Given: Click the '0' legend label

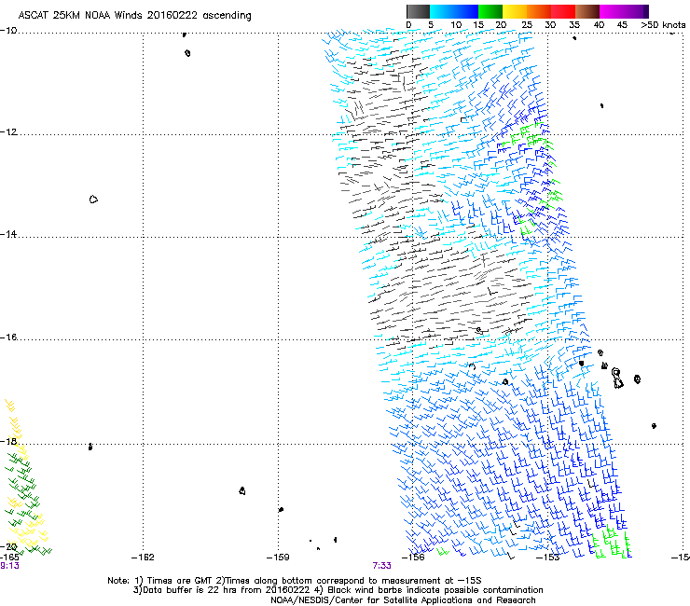Looking at the screenshot, I should point(408,25).
